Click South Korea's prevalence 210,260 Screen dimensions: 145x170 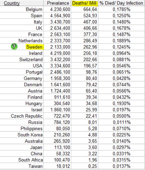coord(62,135)
